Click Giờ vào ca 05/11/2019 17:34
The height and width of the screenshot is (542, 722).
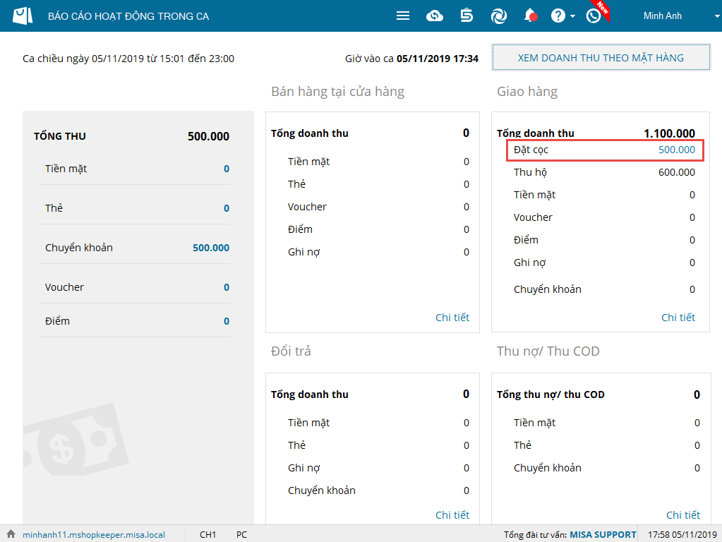click(411, 59)
